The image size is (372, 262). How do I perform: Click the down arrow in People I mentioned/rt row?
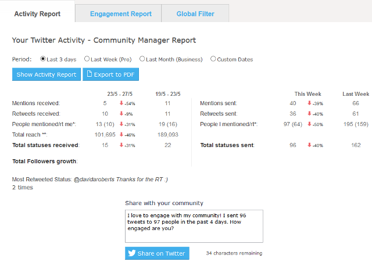point(309,124)
